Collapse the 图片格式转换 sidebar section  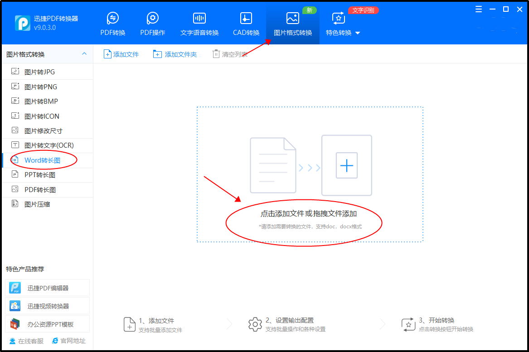84,54
